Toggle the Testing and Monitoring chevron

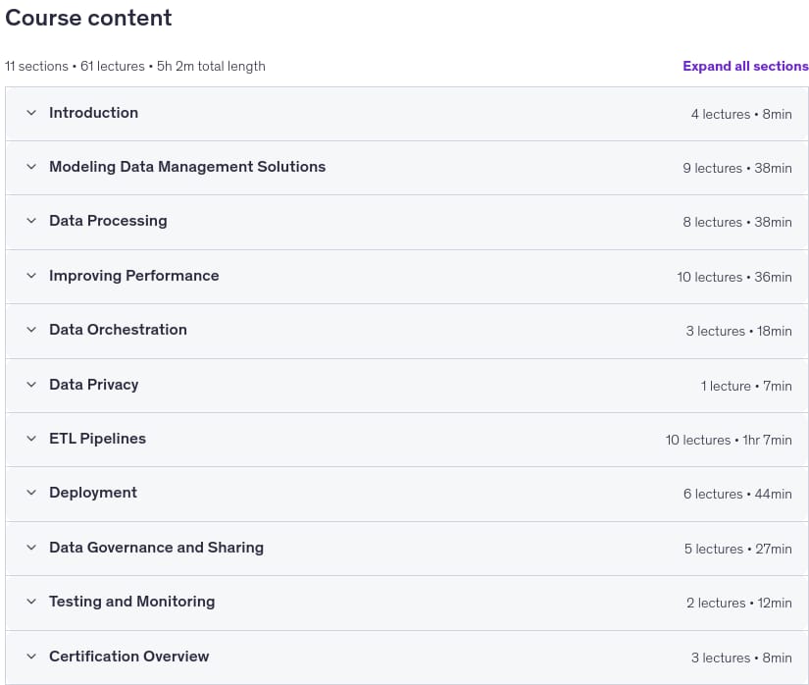(31, 602)
